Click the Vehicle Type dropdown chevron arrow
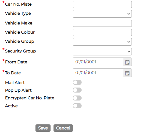The image size is (154, 135). point(129,14)
